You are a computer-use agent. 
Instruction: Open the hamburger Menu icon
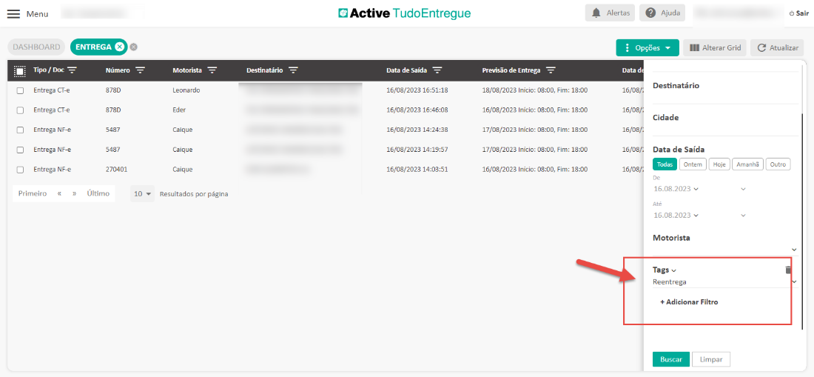point(13,14)
